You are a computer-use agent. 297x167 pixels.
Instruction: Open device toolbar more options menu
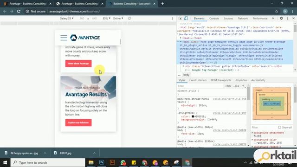click(x=172, y=19)
